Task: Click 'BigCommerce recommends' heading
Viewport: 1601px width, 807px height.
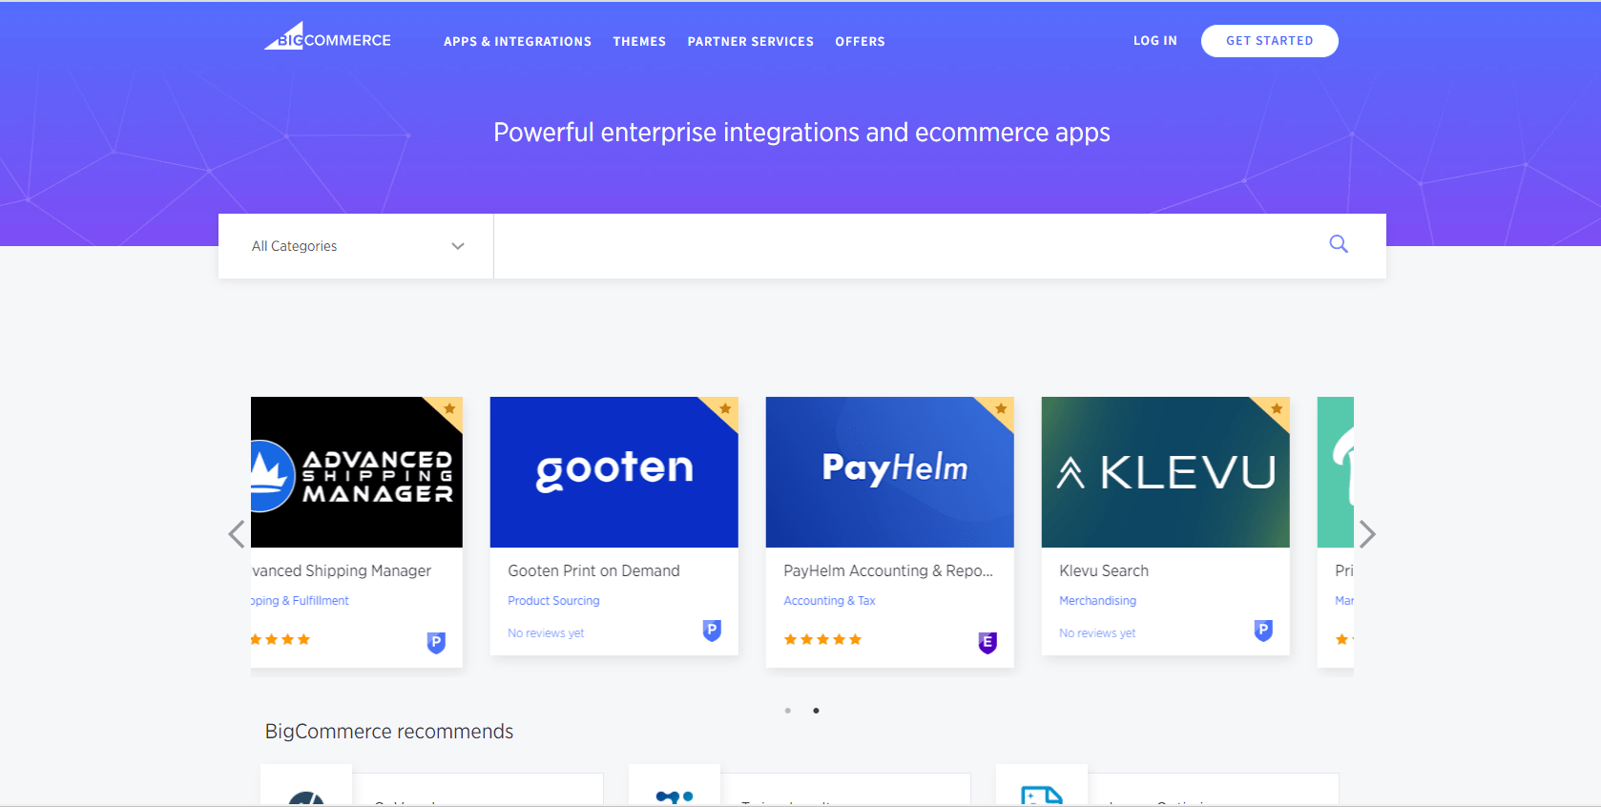Action: tap(389, 732)
